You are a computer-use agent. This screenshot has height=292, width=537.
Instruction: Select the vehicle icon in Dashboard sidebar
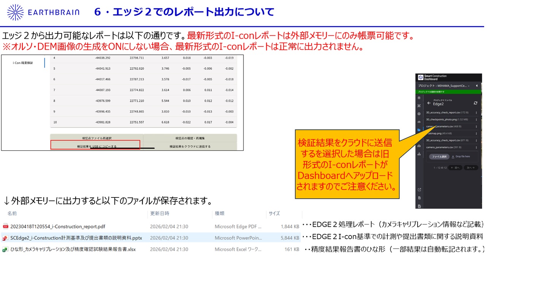click(x=419, y=122)
